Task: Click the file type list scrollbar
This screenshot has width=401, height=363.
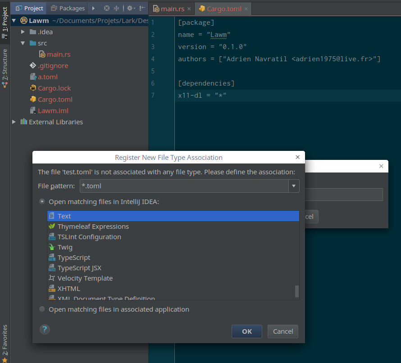Action: (296, 291)
